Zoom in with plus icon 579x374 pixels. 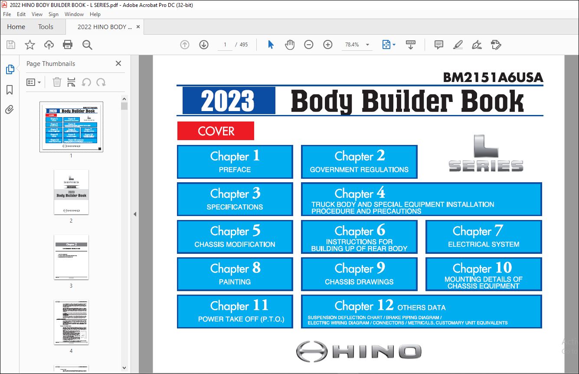pyautogui.click(x=328, y=45)
